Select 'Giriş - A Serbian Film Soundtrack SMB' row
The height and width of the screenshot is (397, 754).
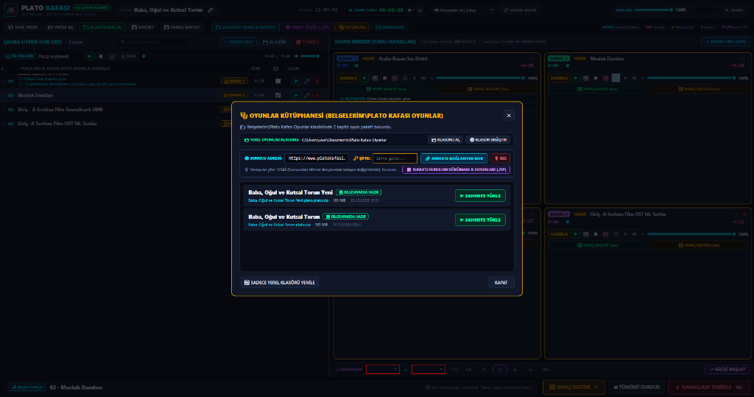116,110
